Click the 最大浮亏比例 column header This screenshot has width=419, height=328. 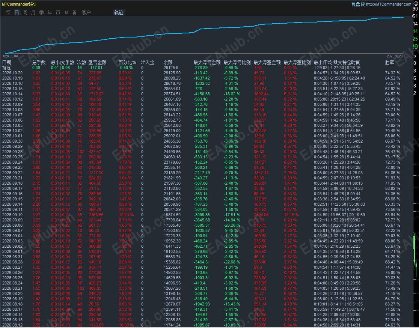[x=237, y=63]
